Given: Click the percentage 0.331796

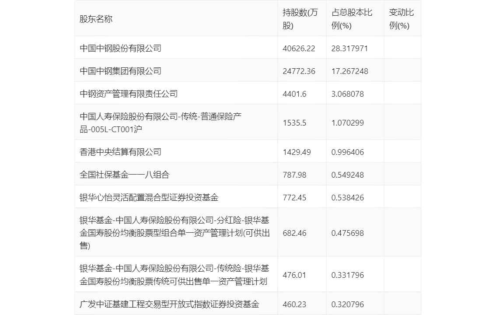Looking at the screenshot, I should pyautogui.click(x=348, y=275).
